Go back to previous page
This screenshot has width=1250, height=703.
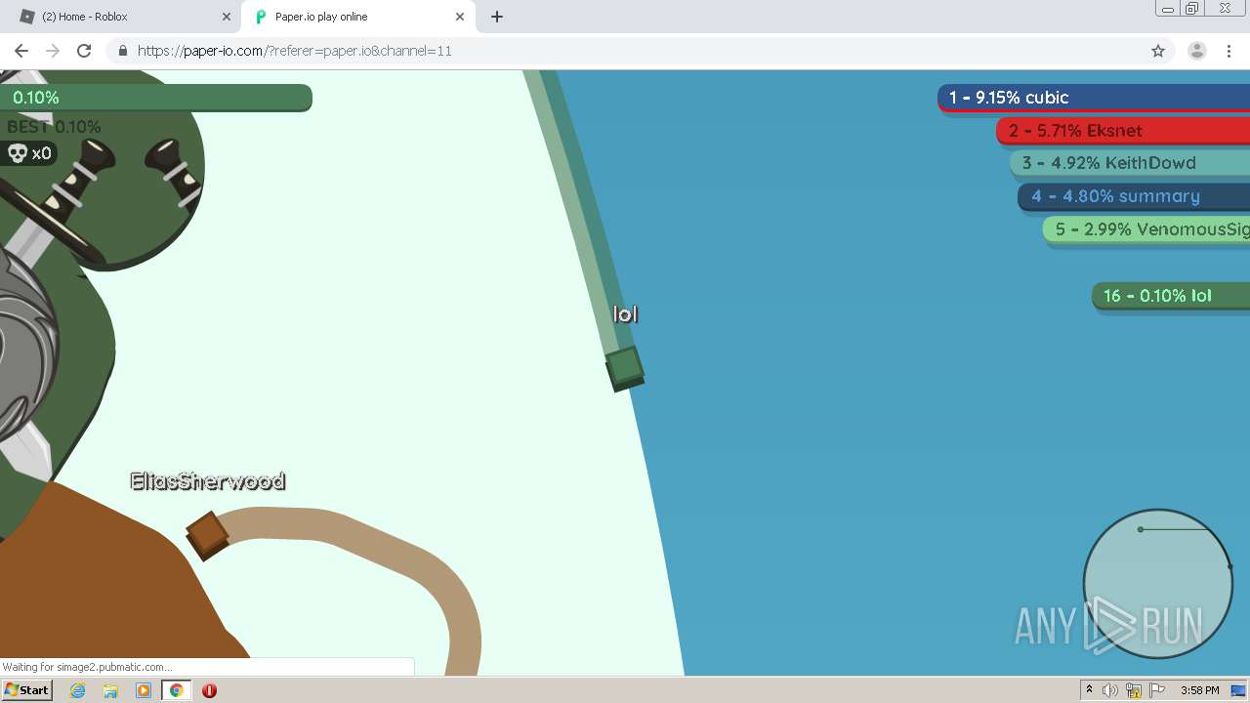[x=21, y=51]
